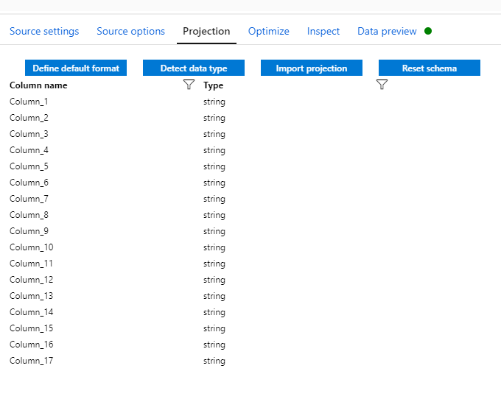Click the Detect data type button
Image resolution: width=501 pixels, height=399 pixels.
click(x=194, y=68)
